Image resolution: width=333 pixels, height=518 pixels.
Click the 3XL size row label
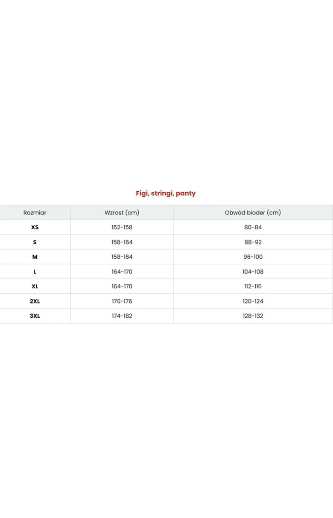(x=35, y=316)
